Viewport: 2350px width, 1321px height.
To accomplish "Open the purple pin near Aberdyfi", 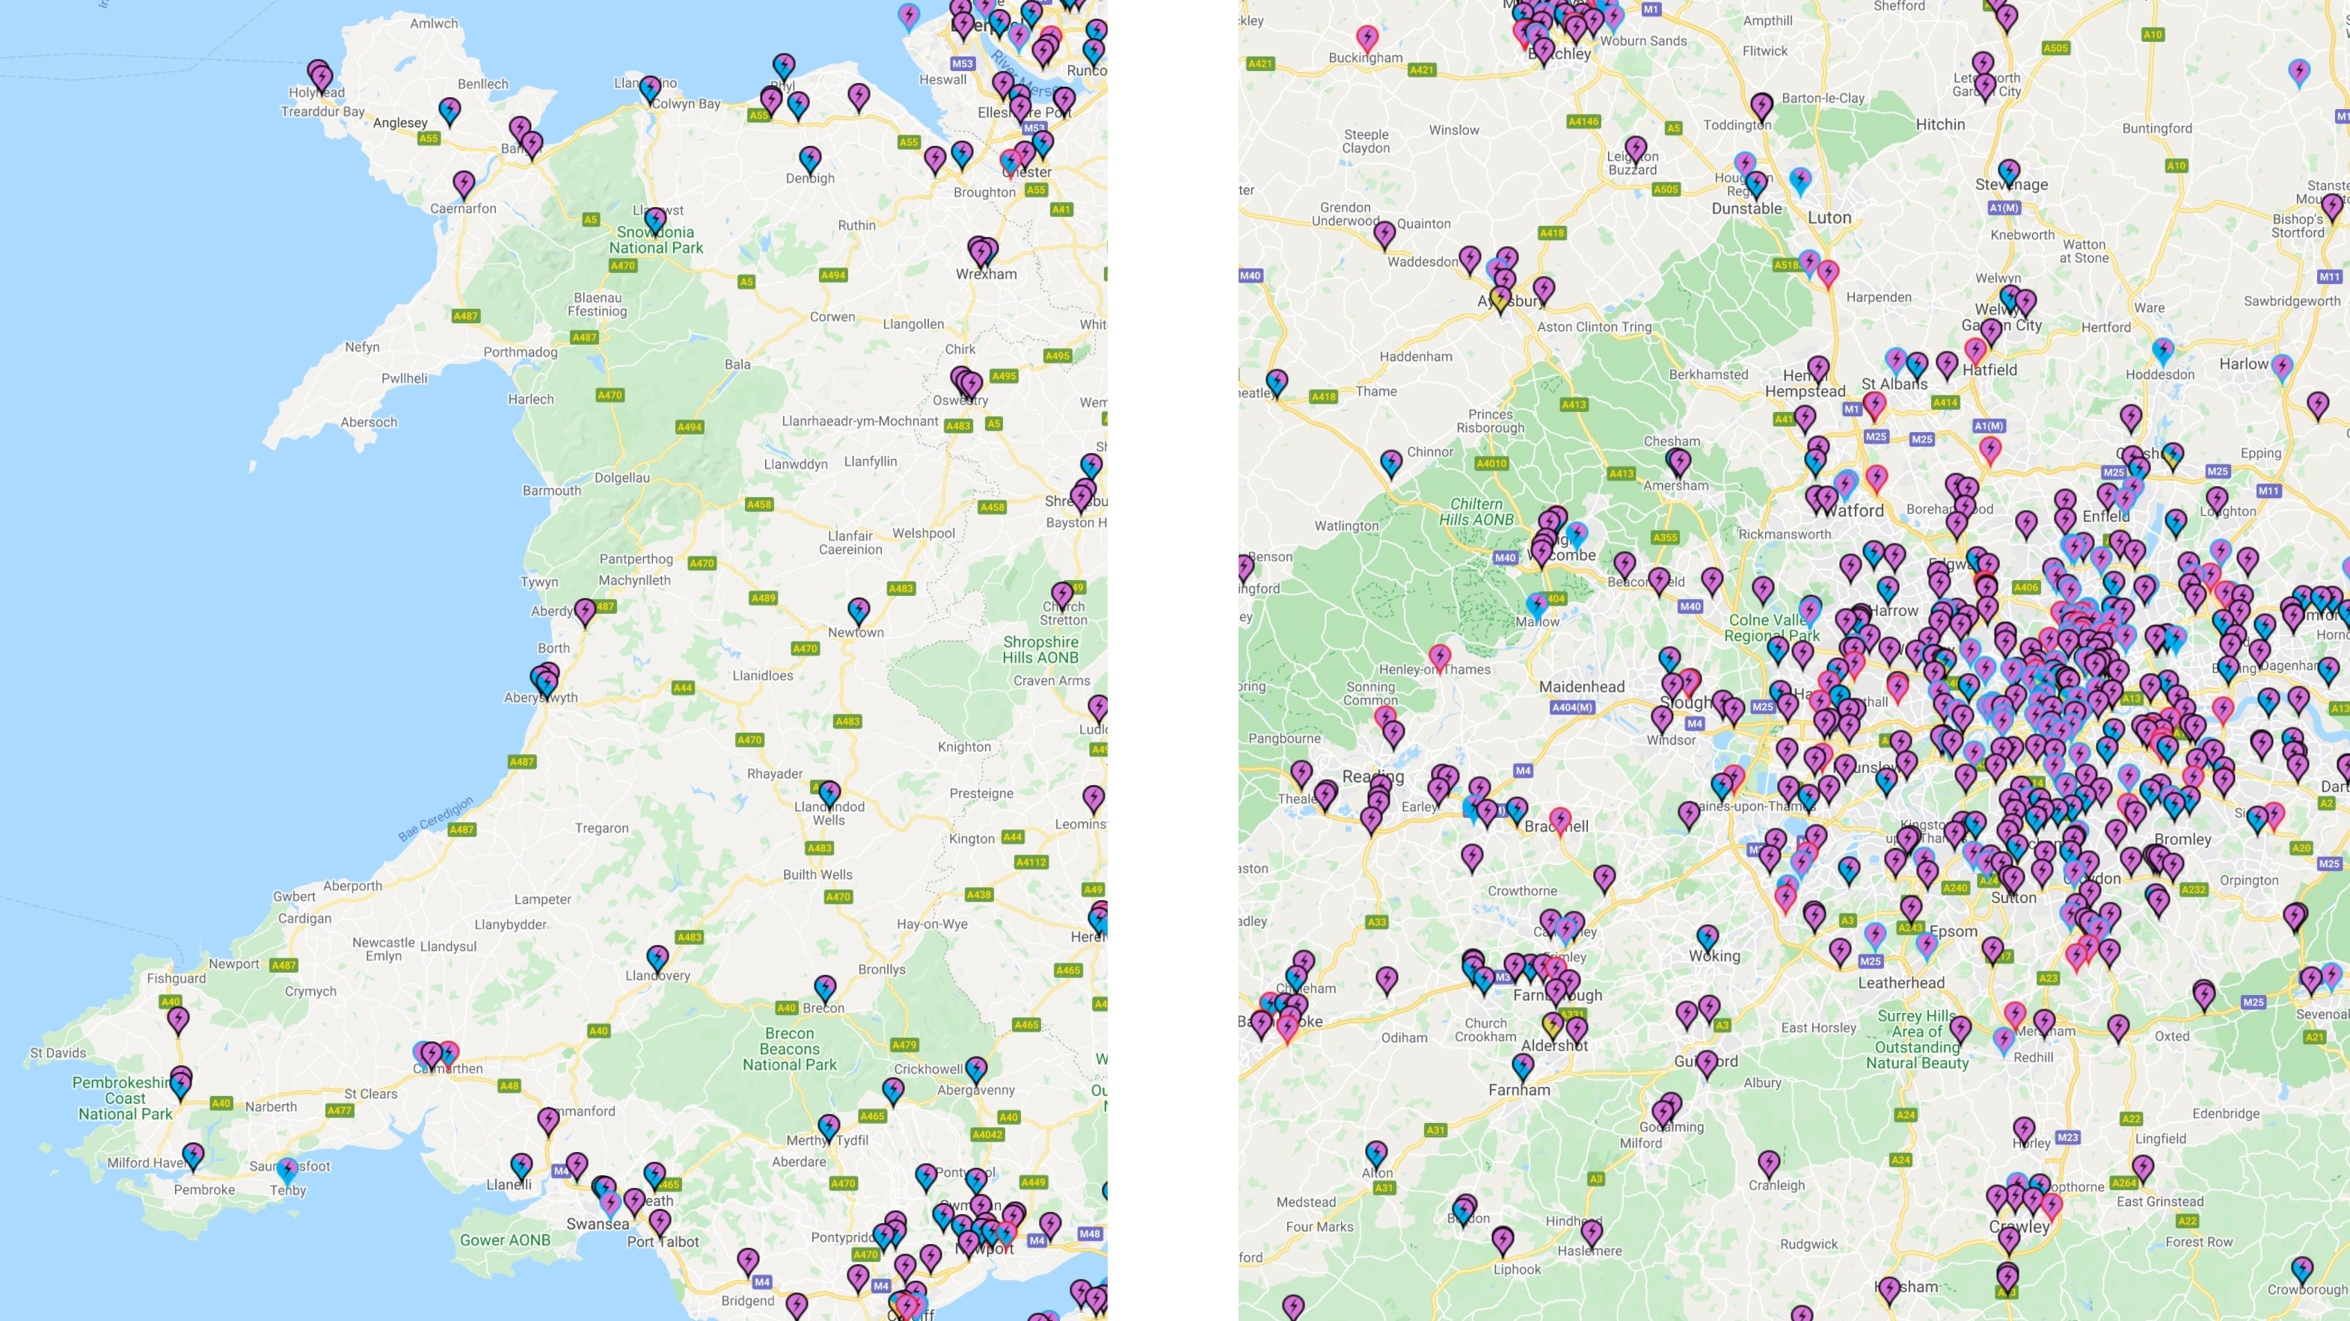I will (x=585, y=611).
